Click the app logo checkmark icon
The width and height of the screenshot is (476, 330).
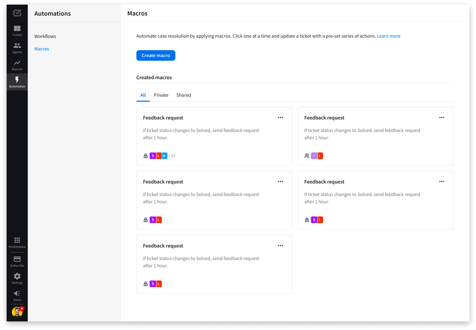[17, 13]
